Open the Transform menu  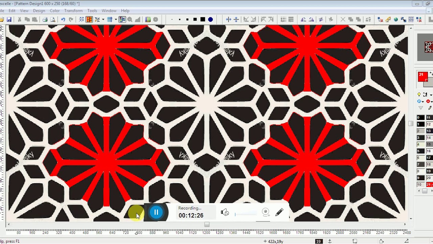pos(73,11)
